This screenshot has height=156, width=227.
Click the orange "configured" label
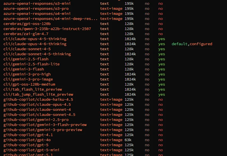pyautogui.click(x=201, y=44)
